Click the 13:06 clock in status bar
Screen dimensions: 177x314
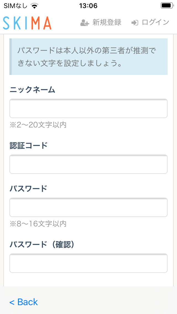[88, 5]
